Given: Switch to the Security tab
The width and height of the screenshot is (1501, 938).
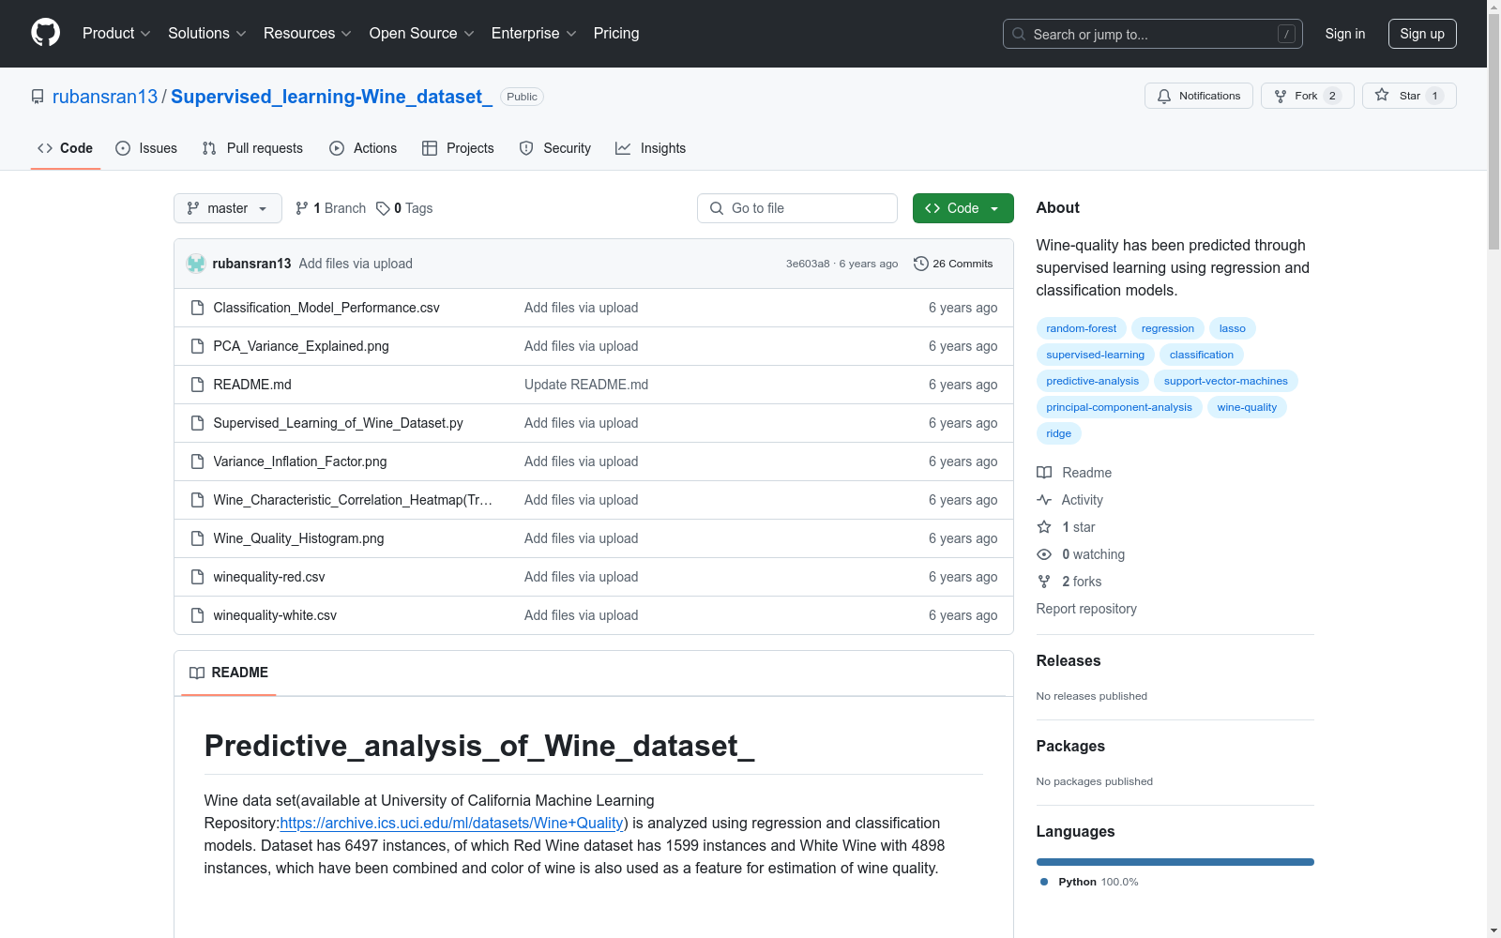Looking at the screenshot, I should coord(555,148).
